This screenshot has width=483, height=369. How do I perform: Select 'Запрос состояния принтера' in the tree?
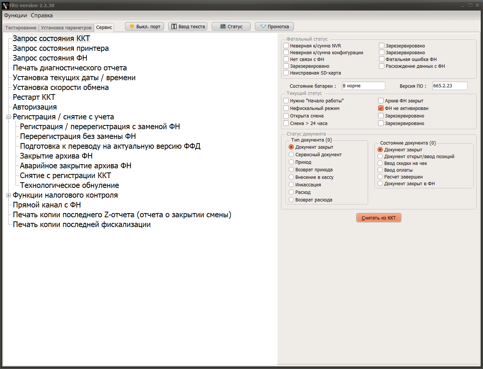click(x=61, y=48)
